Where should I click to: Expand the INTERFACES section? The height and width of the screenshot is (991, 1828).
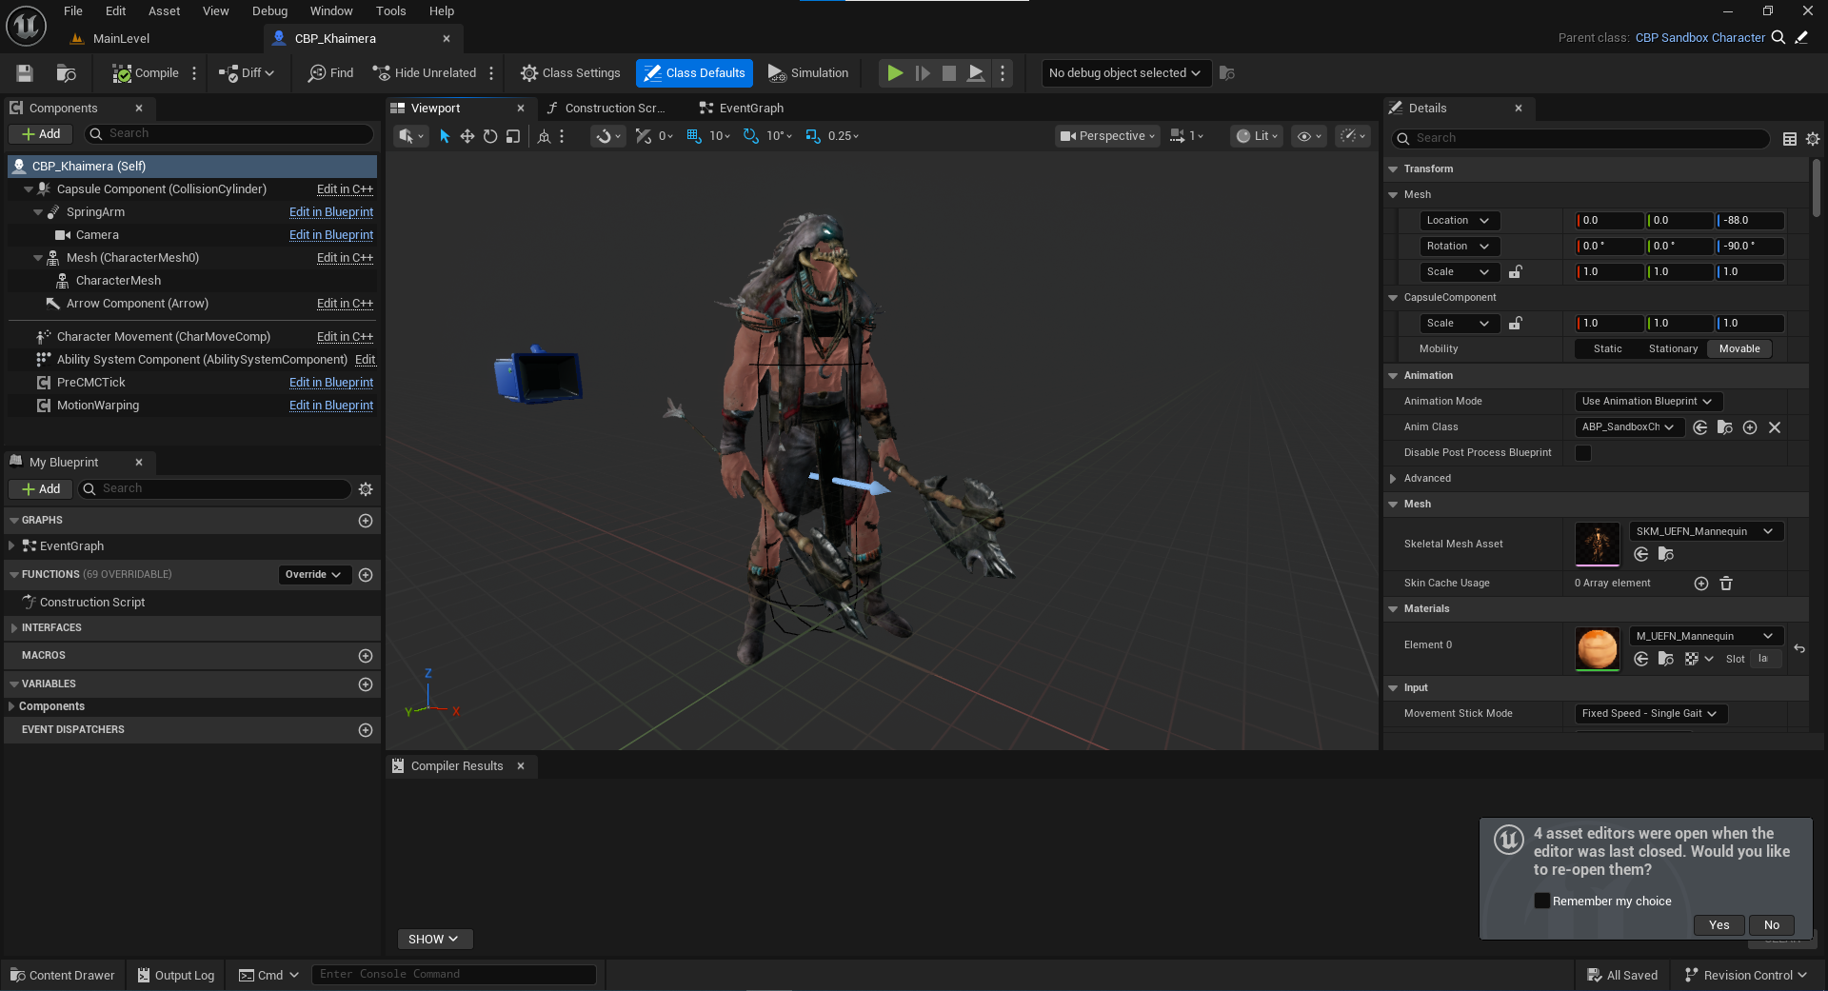coord(14,628)
